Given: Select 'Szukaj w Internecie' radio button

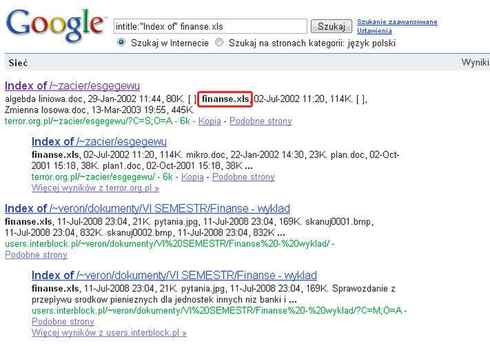Looking at the screenshot, I should (x=121, y=42).
